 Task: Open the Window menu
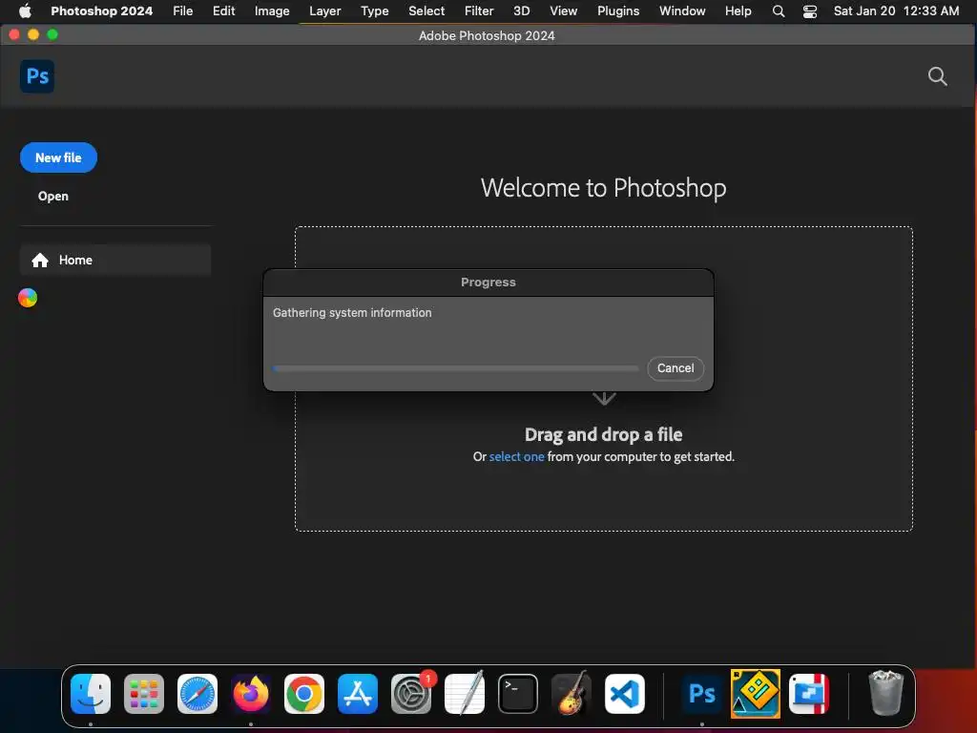point(682,10)
